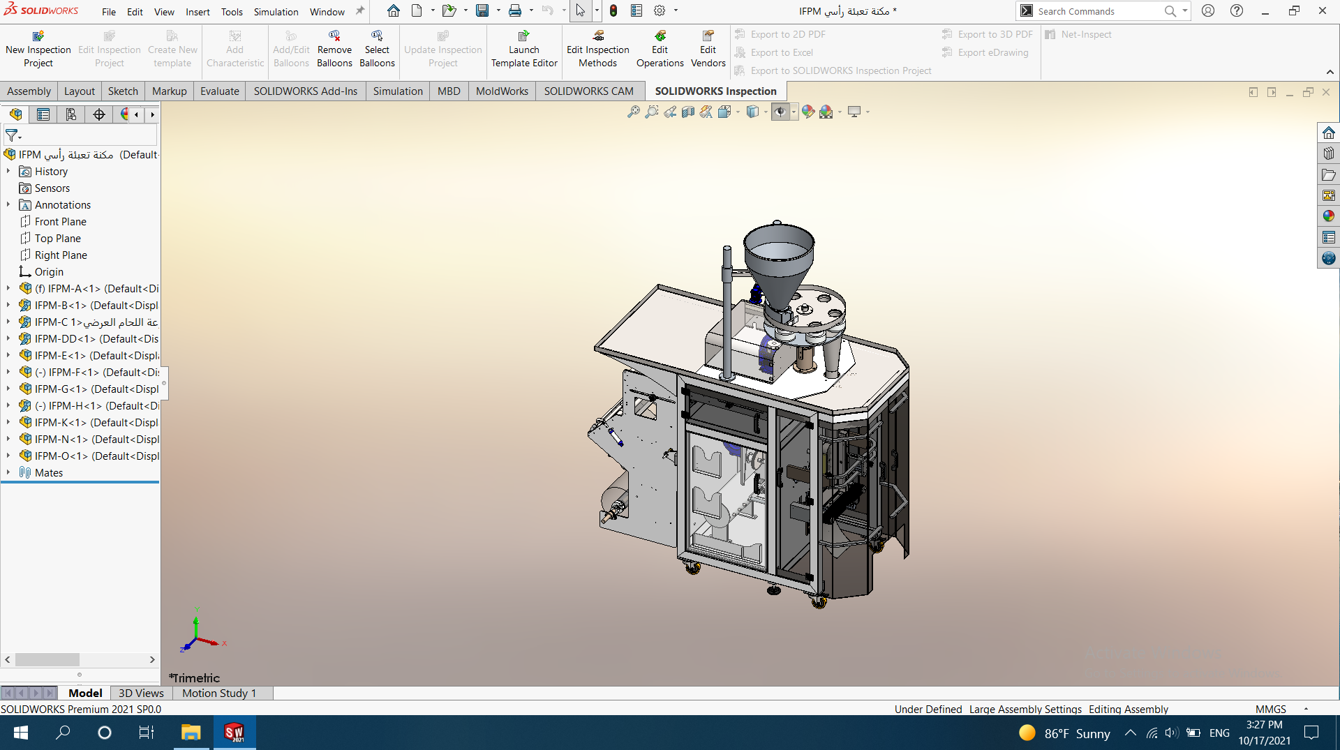This screenshot has width=1340, height=750.
Task: Open the PropertyManager tab icon
Action: click(x=43, y=114)
